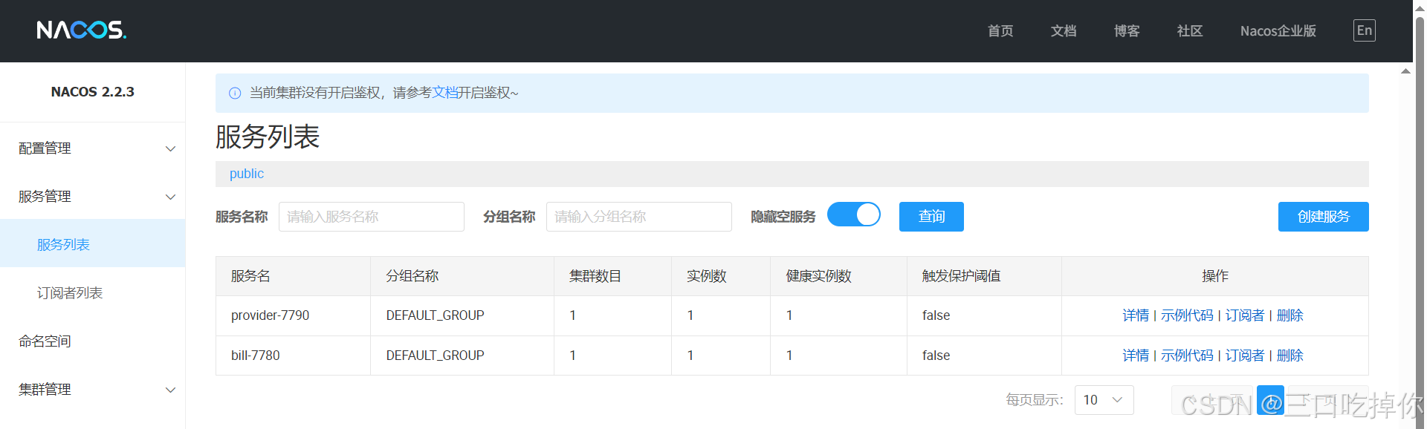Open 订阅者 for provider-7790
The image size is (1427, 429).
[x=1245, y=315]
